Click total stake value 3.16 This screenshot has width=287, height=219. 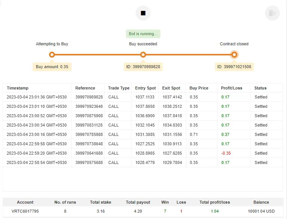pyautogui.click(x=101, y=211)
